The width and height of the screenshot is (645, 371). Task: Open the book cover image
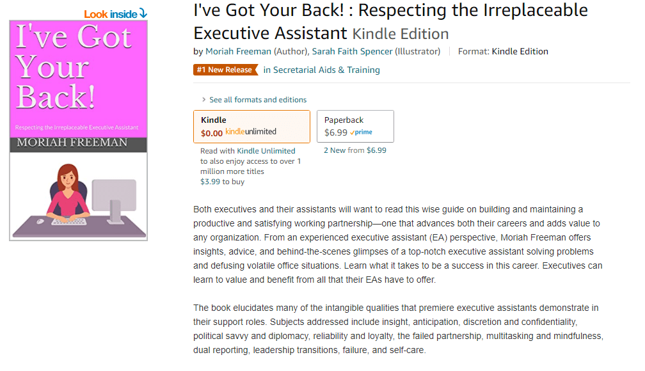pyautogui.click(x=78, y=130)
